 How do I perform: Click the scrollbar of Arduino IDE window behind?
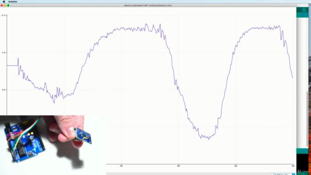click(308, 119)
